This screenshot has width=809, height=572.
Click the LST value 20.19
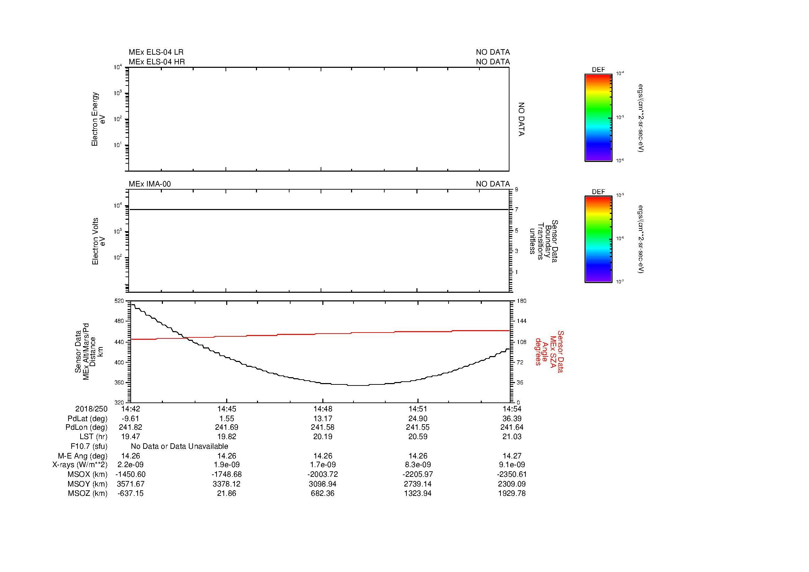pyautogui.click(x=322, y=437)
